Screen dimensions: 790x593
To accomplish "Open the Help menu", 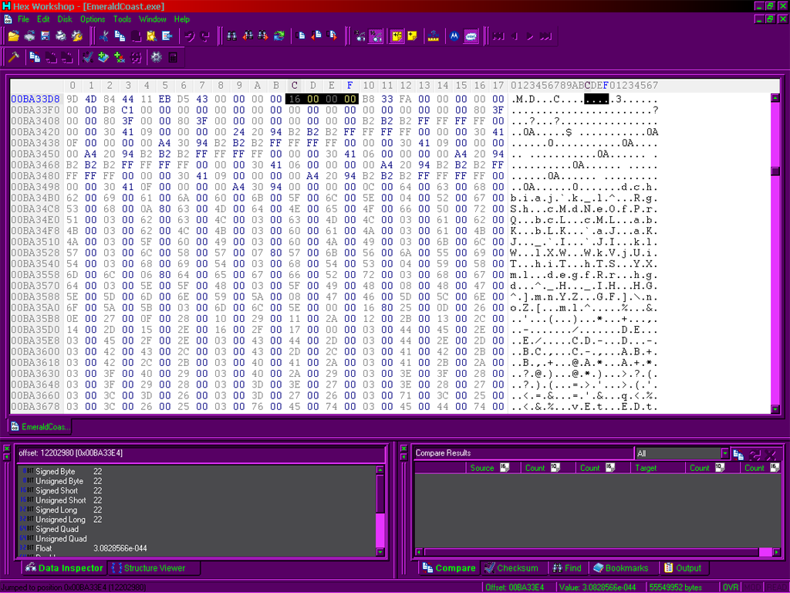I will click(182, 19).
